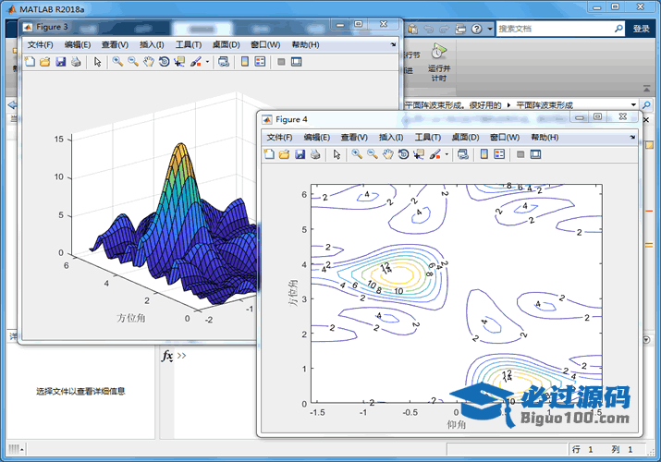Click Link Plot icon in Figure 3 toolbar
This screenshot has height=462, width=661.
(224, 62)
